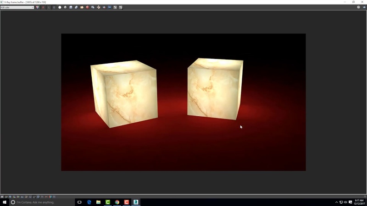Toggle the green channel G button
This screenshot has height=206, width=367.
point(49,7)
